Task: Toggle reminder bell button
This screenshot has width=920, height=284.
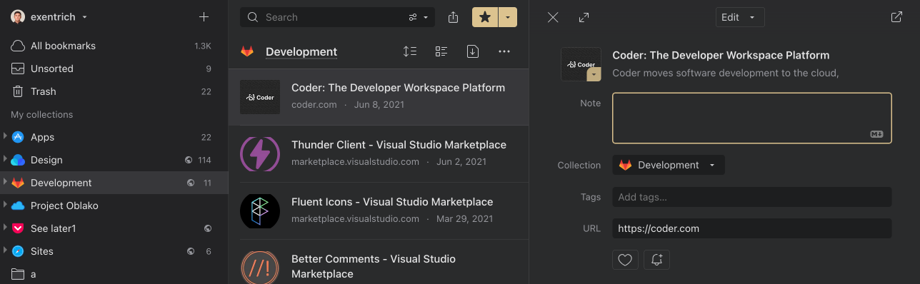Action: point(656,260)
